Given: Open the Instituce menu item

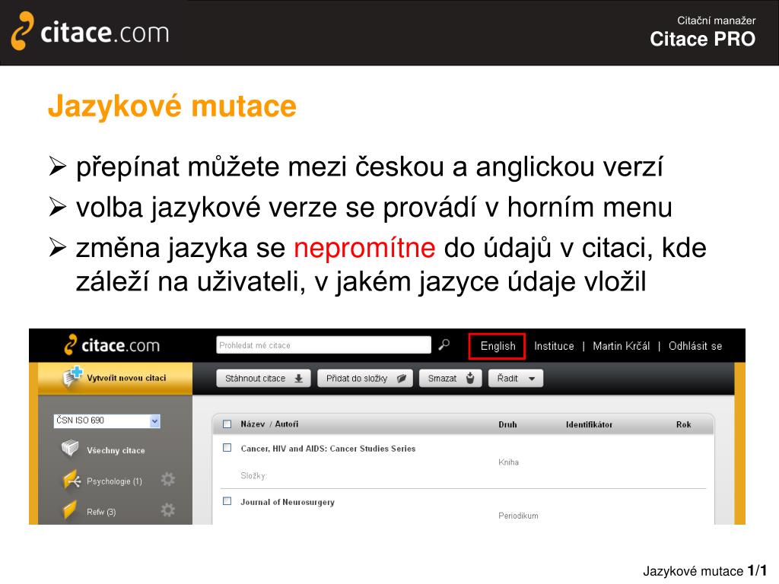Looking at the screenshot, I should click(554, 346).
